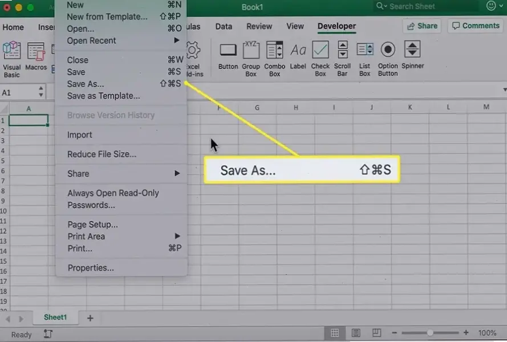Open feedback dropdown next to smiley
The height and width of the screenshot is (342, 507).
(x=501, y=6)
